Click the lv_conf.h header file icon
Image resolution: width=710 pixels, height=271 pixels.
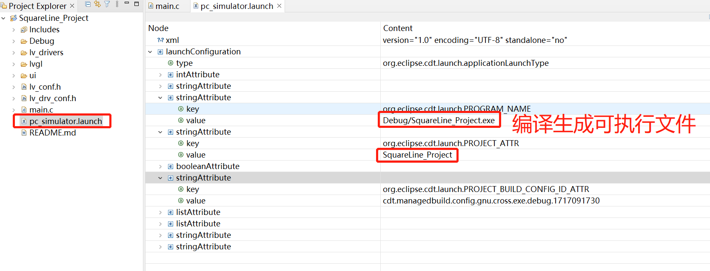click(24, 87)
